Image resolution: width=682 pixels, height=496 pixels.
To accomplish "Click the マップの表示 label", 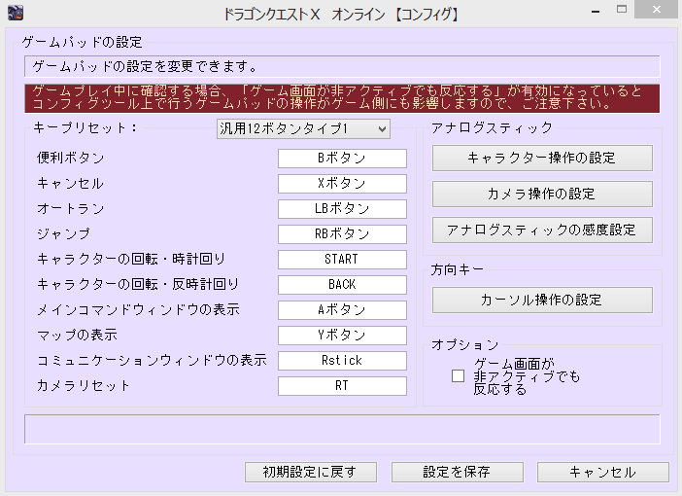I will (x=77, y=335).
